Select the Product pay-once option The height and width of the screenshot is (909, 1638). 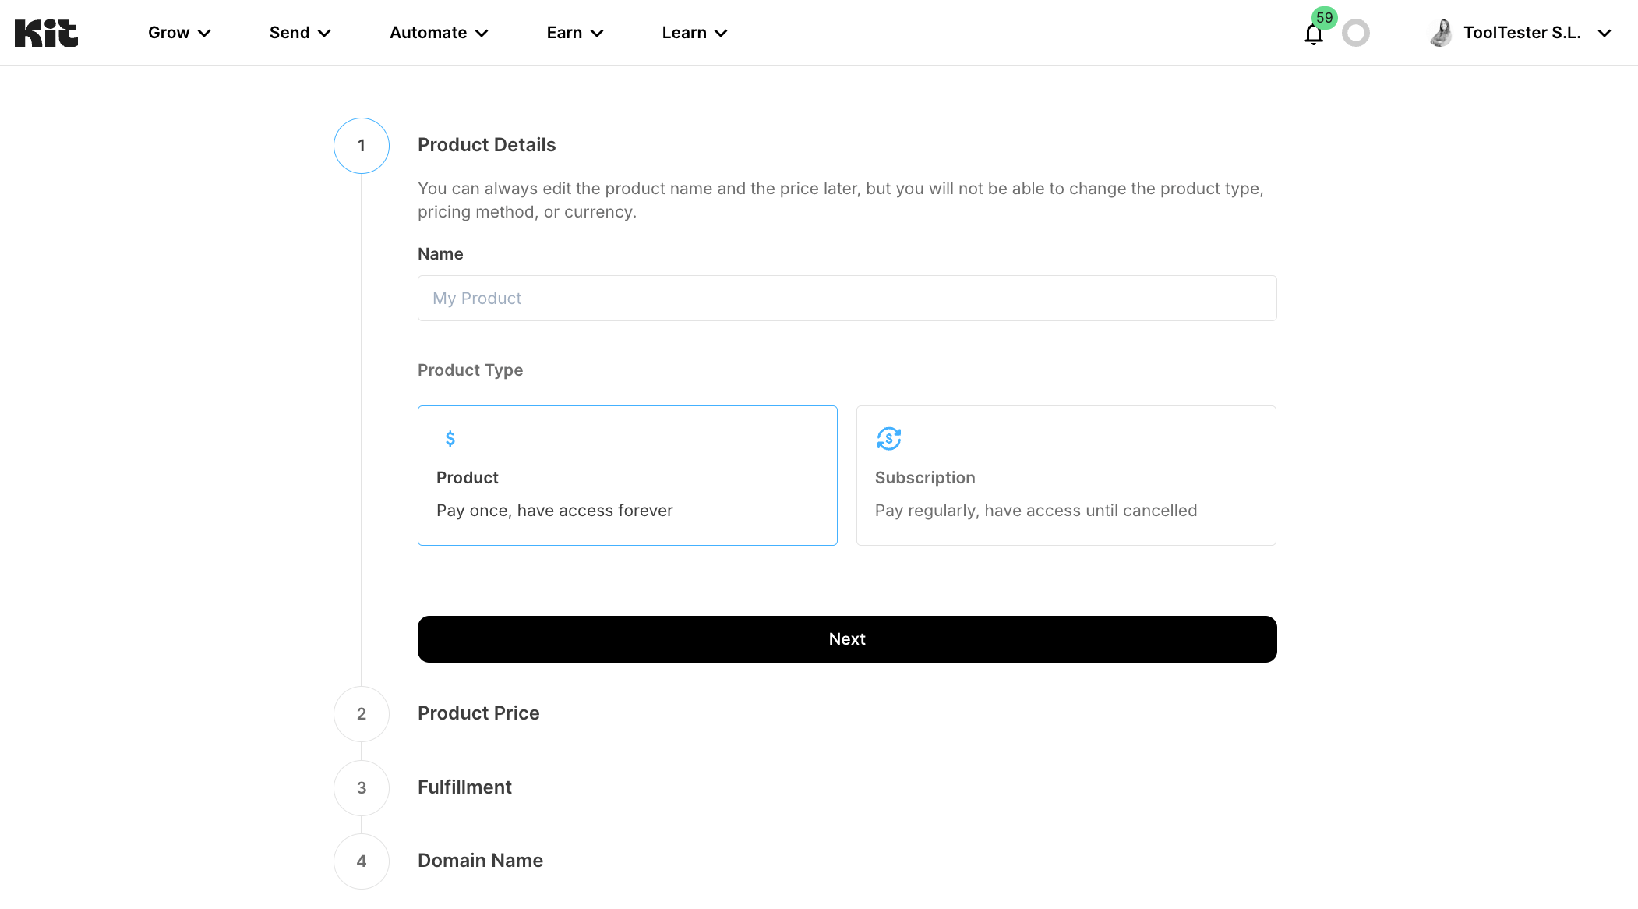[x=627, y=476]
